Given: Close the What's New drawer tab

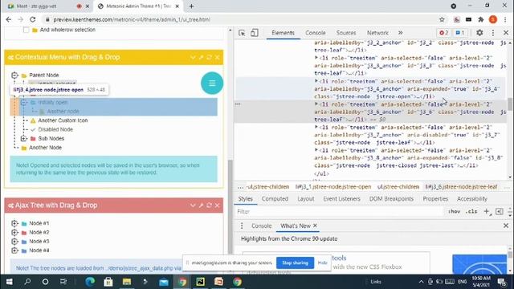Looking at the screenshot, I should coord(315,226).
